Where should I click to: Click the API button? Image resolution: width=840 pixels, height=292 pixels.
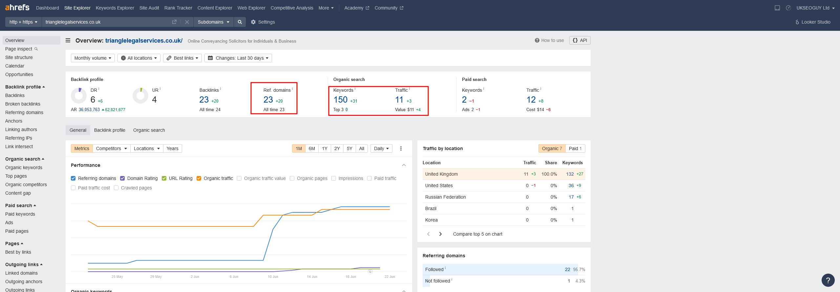pos(579,40)
